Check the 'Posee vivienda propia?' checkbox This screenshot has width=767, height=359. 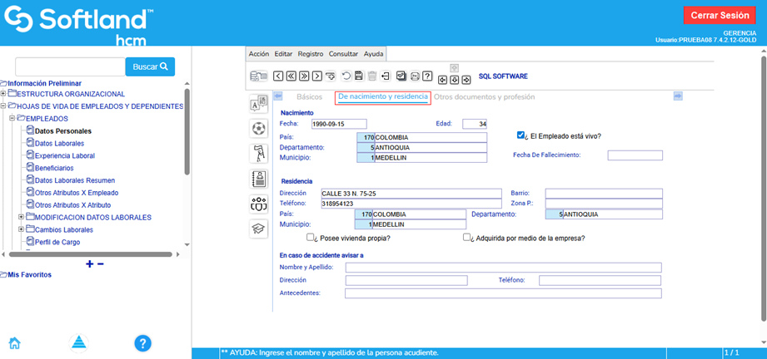pos(311,238)
